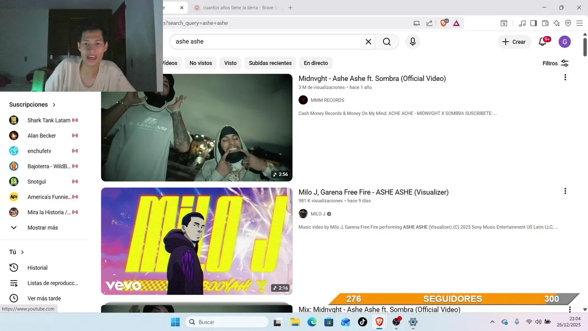The height and width of the screenshot is (331, 588).
Task: Click the Crear button
Action: pos(514,42)
